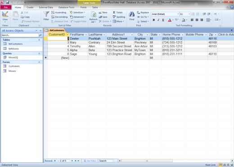The height and width of the screenshot is (167, 234).
Task: Open the File tab
Action: (x=6, y=7)
